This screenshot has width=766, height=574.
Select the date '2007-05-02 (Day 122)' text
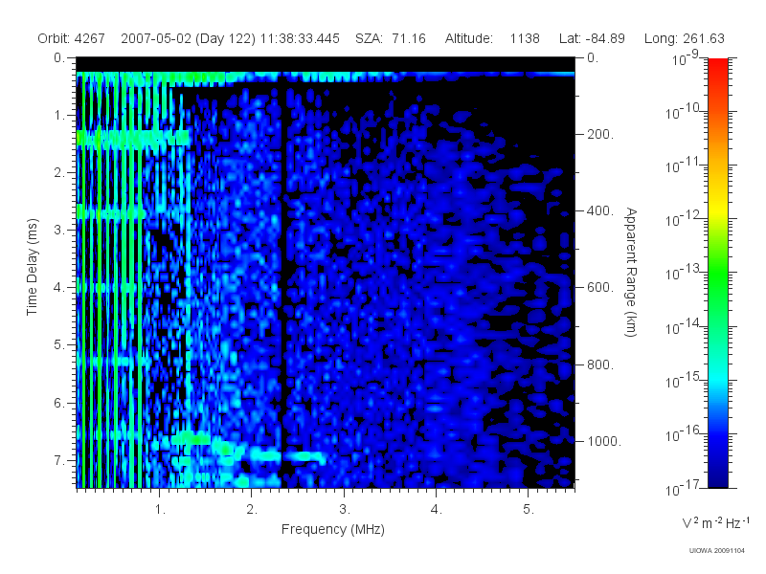(188, 38)
